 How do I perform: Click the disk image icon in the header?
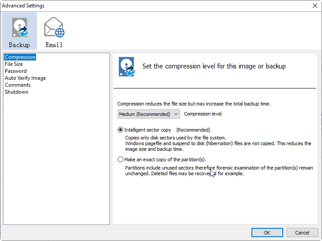click(127, 67)
